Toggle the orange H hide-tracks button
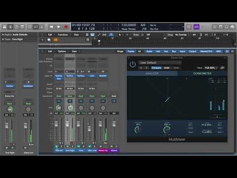Image resolution: width=237 pixels, height=178 pixels. [56, 40]
